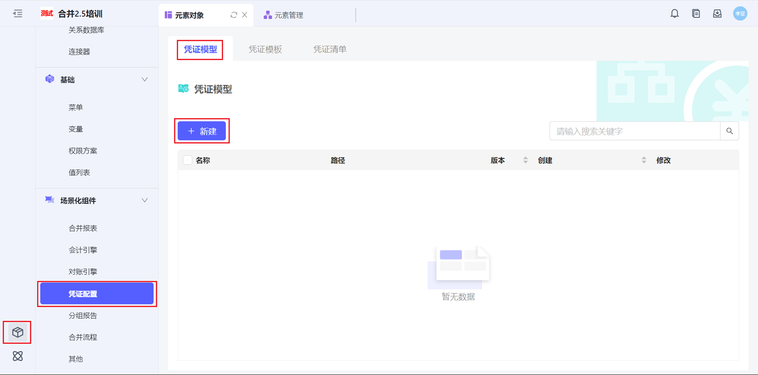Click the download inbox icon in header
This screenshot has width=758, height=375.
point(717,14)
